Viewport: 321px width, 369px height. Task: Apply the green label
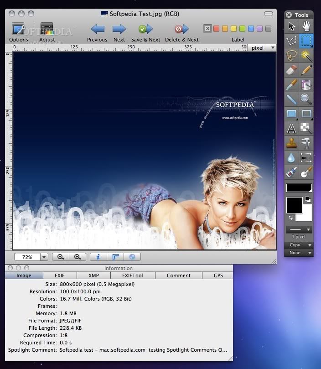click(243, 29)
